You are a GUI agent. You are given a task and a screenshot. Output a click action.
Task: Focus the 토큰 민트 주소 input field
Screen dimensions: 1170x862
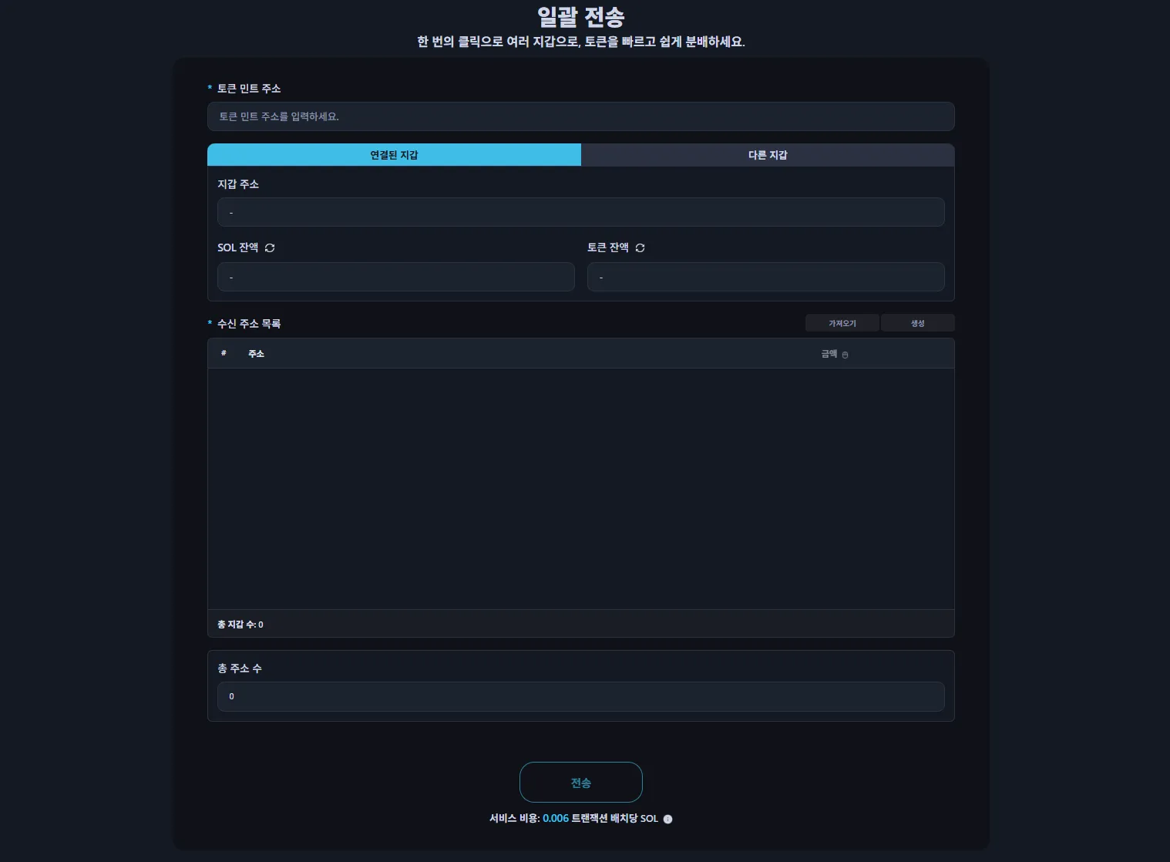580,116
